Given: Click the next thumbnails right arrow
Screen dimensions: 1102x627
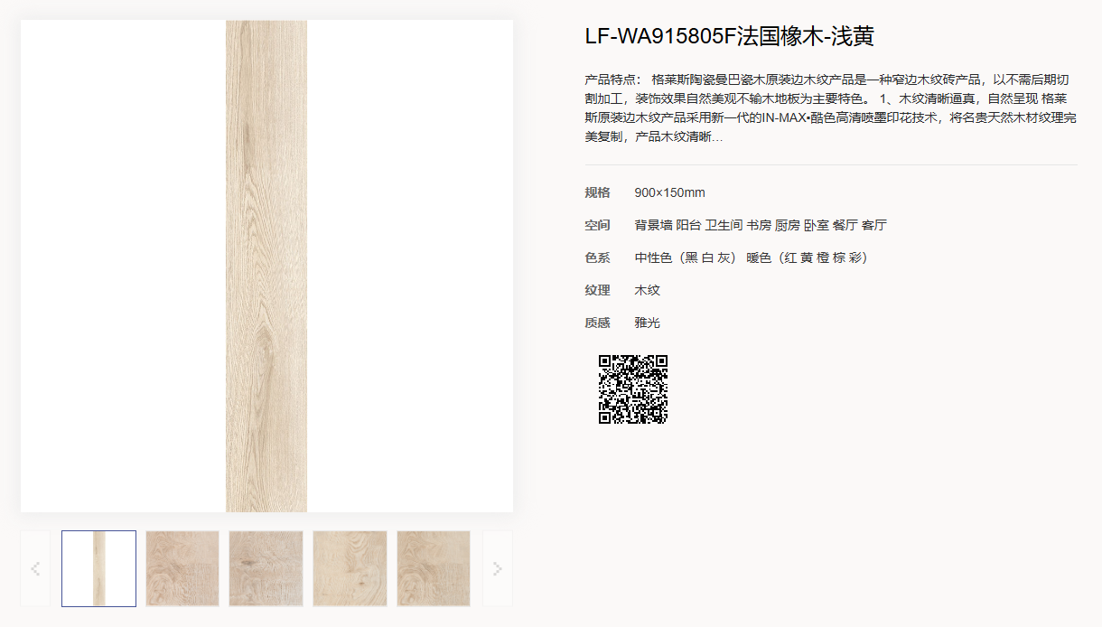Looking at the screenshot, I should pos(498,568).
